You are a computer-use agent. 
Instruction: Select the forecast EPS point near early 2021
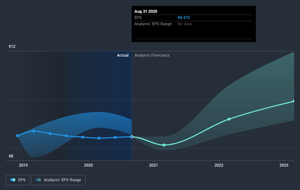point(164,145)
